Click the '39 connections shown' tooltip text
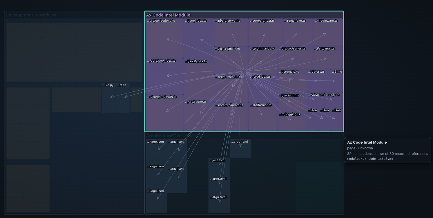 [365, 154]
